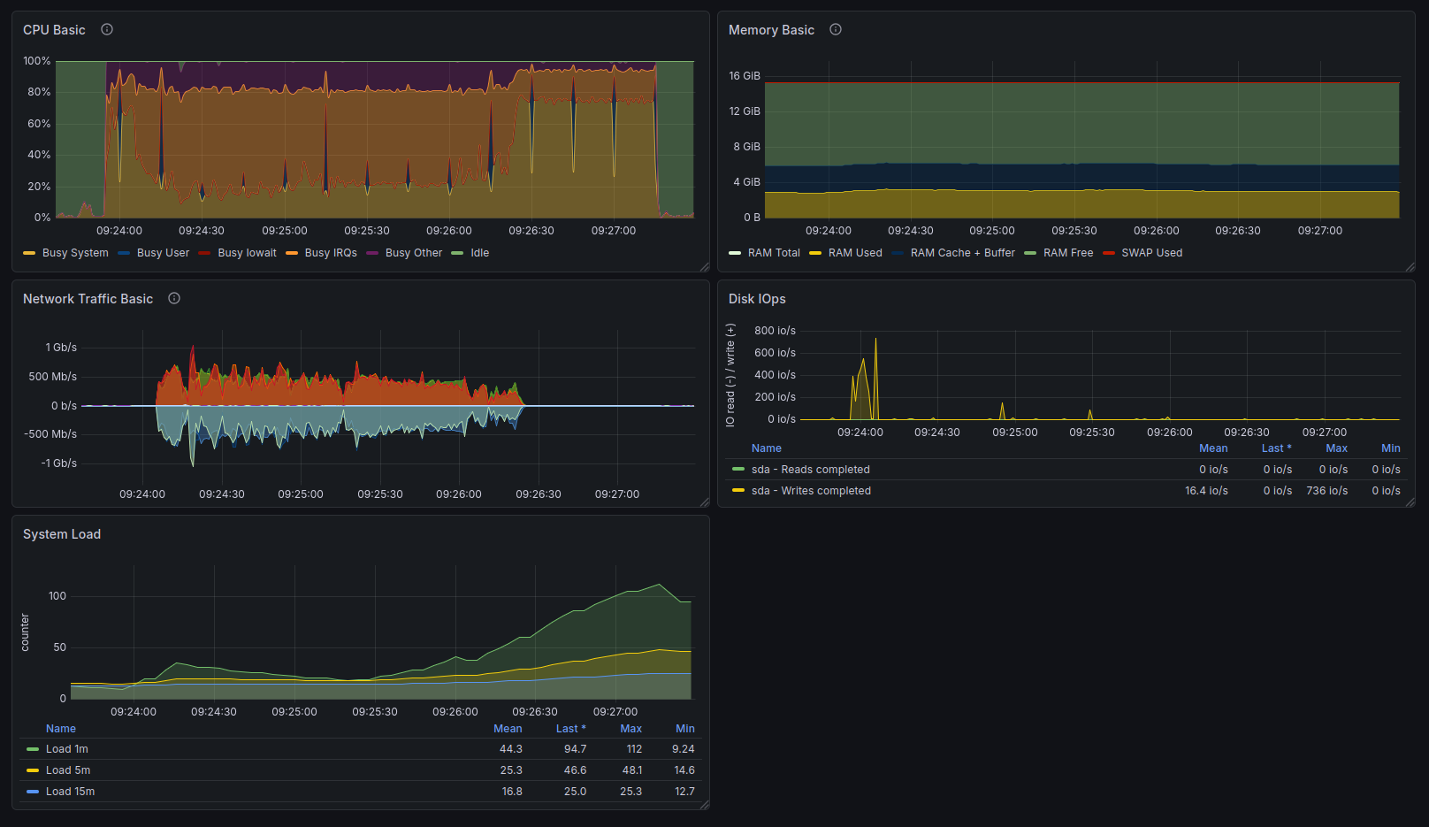Toggle the Busy System legend series
Image resolution: width=1429 pixels, height=827 pixels.
point(75,253)
